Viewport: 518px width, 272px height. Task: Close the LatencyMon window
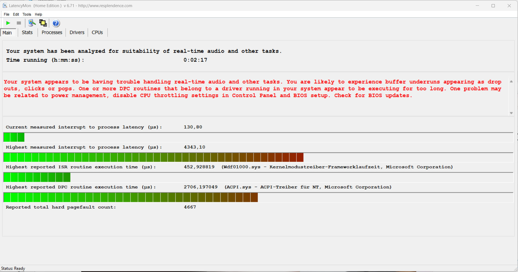click(x=509, y=6)
